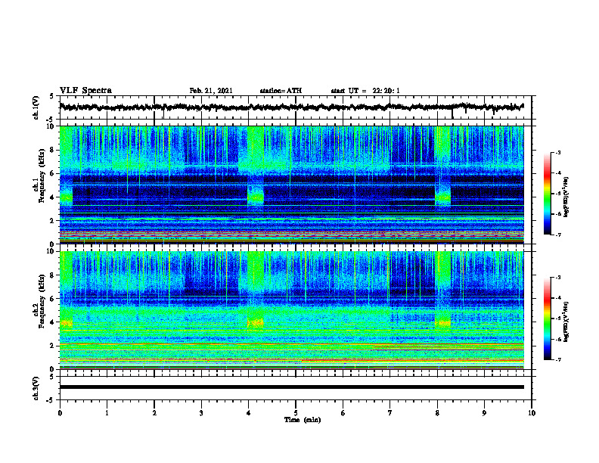
Task: Click the "6" tick on the time axis
Action: click(343, 413)
